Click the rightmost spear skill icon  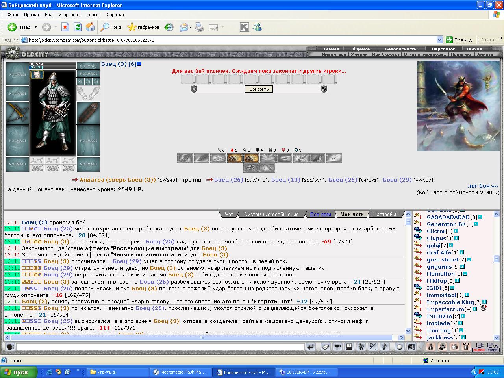point(334,158)
